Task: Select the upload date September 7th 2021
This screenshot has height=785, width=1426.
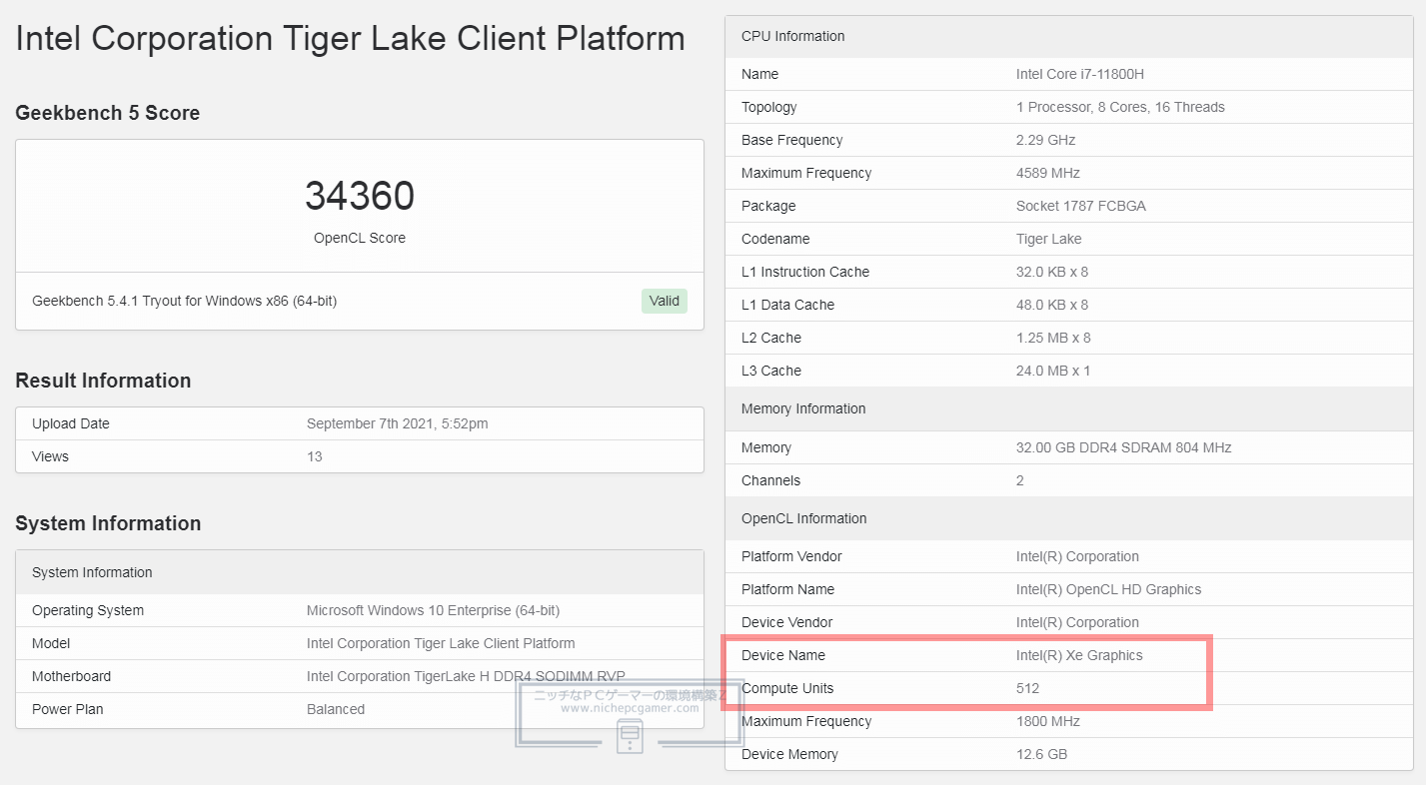Action: 398,423
